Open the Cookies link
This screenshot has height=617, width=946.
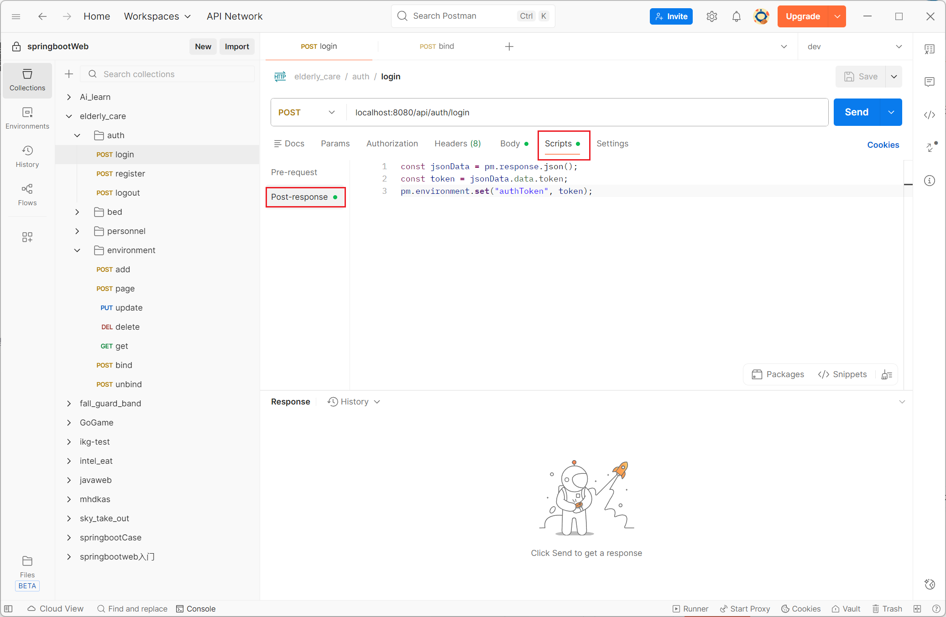[x=883, y=145]
